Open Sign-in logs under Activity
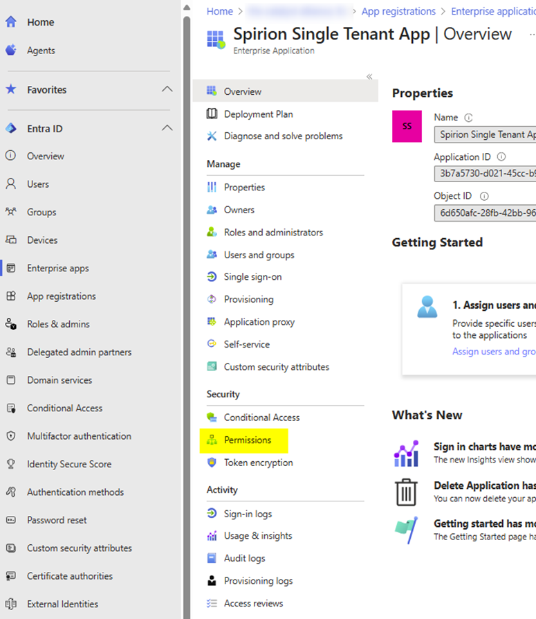This screenshot has width=536, height=619. coord(248,514)
